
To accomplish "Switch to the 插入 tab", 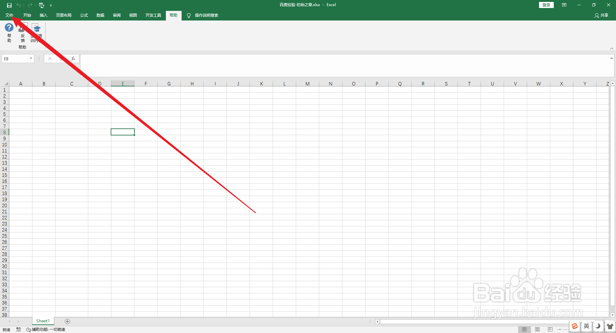I will [43, 15].
